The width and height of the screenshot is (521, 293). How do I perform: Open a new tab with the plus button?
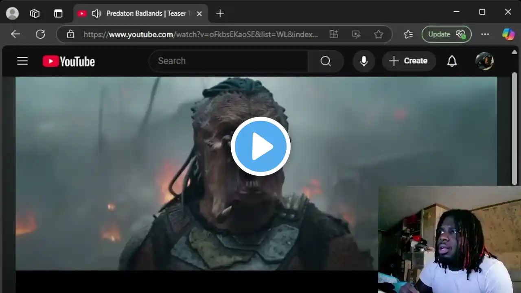click(220, 13)
